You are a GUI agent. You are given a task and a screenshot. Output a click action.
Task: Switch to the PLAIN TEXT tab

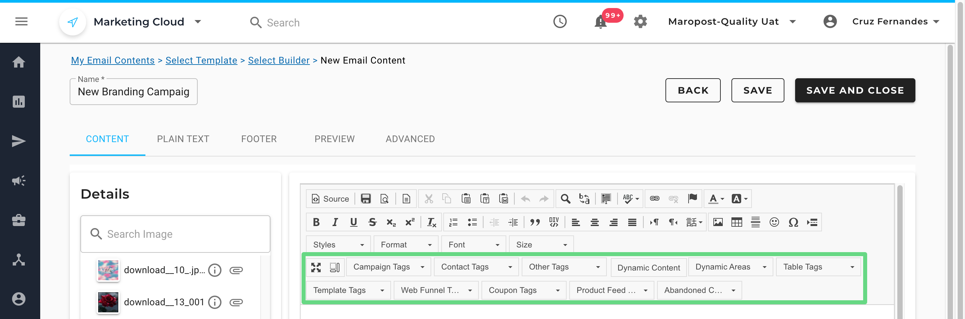[x=183, y=139]
